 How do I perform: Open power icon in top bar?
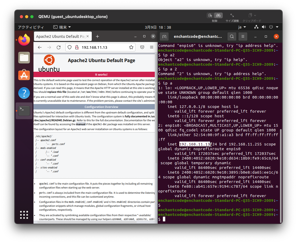(271, 27)
